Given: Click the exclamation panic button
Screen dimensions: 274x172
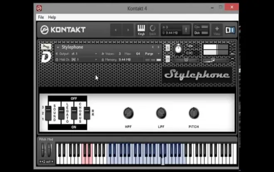Looking at the screenshot, I should coord(186,30).
